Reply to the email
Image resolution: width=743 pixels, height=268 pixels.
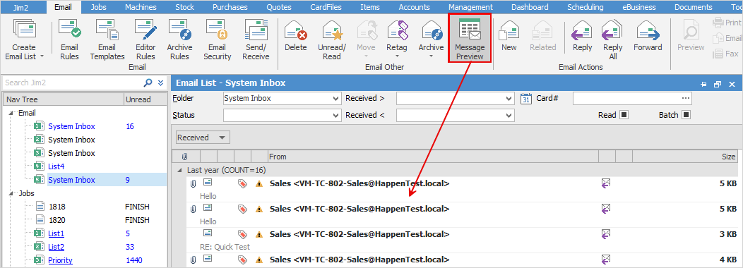tap(583, 36)
